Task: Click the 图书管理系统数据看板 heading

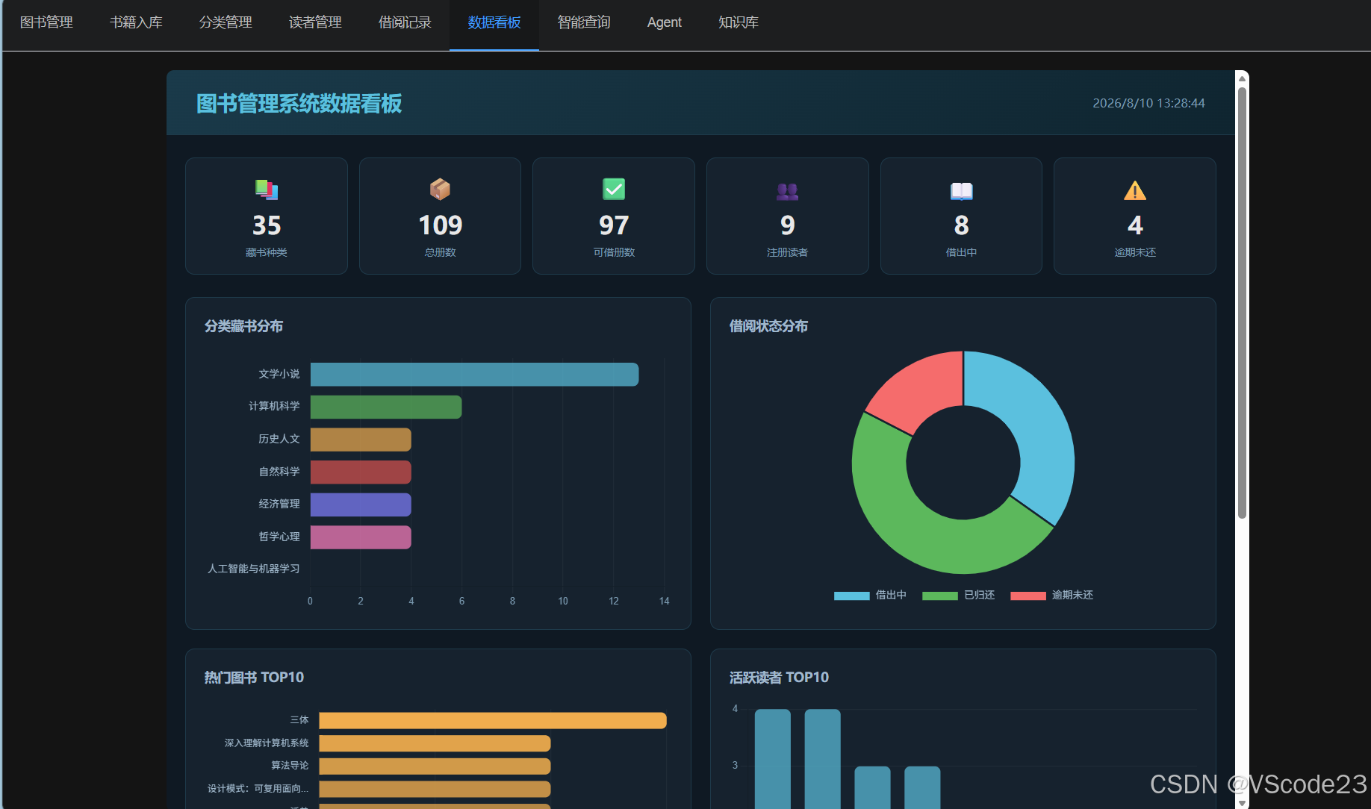Action: pos(299,103)
